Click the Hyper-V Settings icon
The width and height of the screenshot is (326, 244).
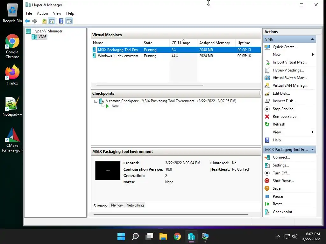[x=267, y=70]
